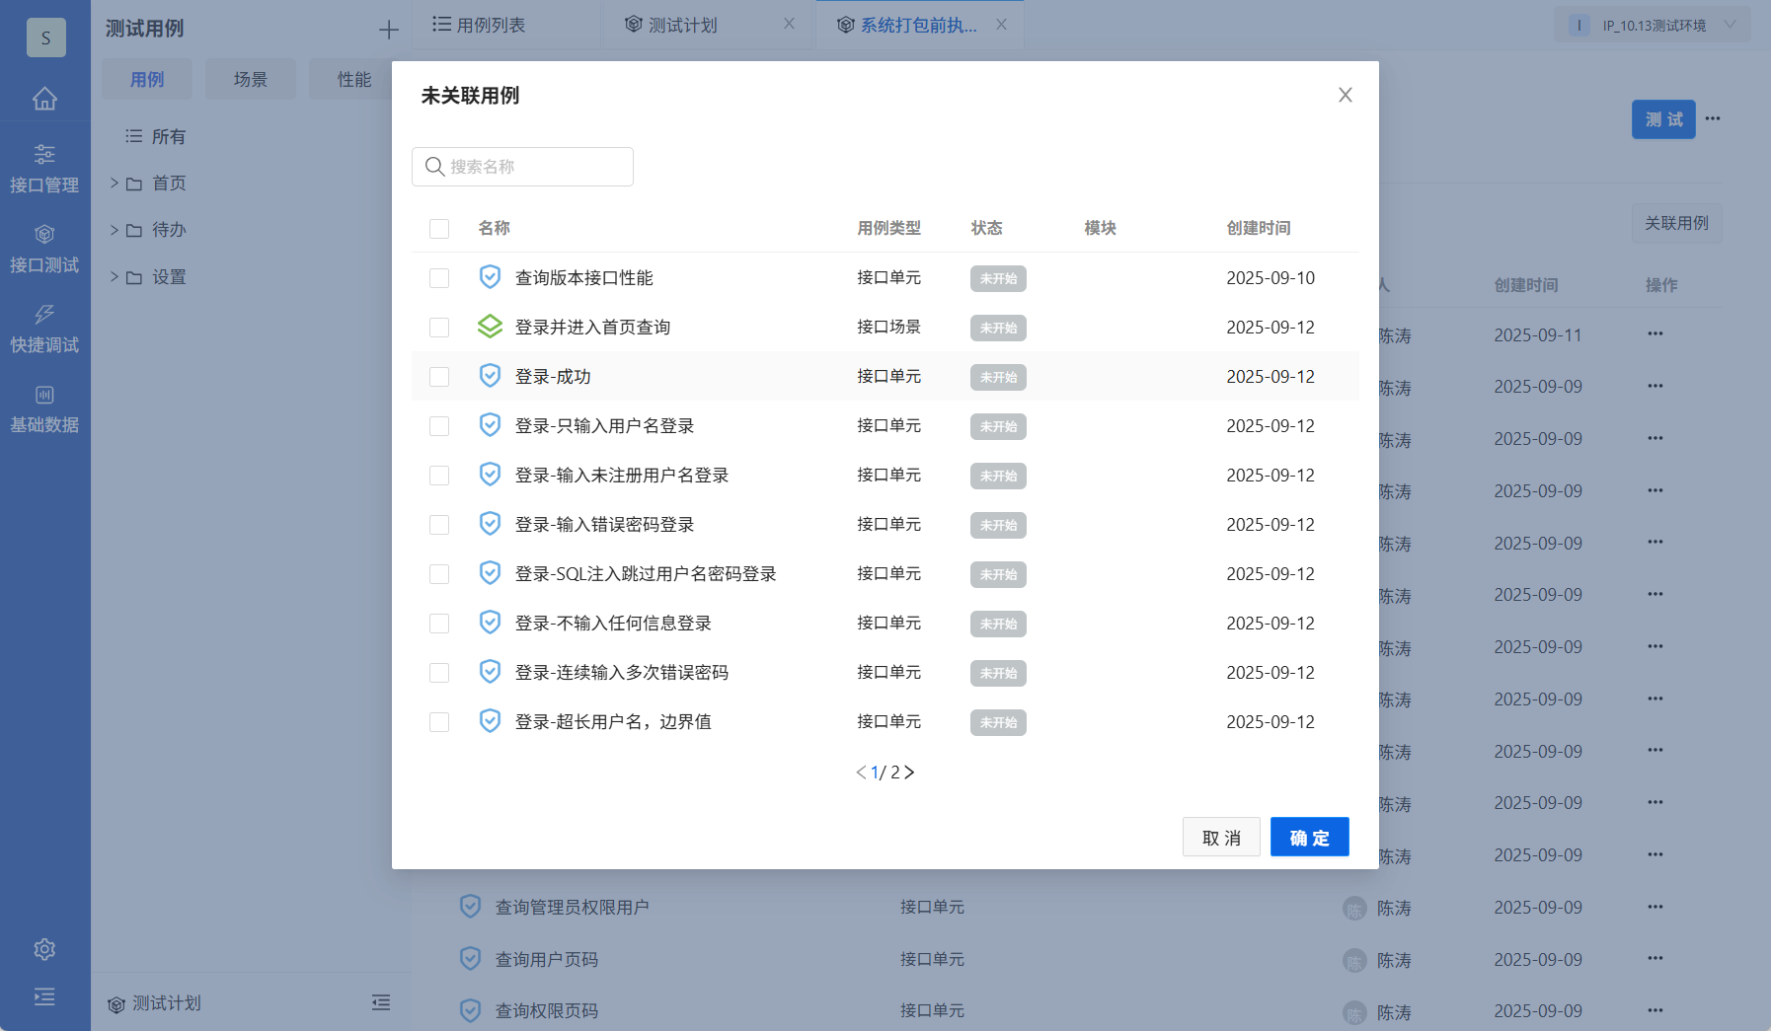Switch to the 场景 tab
This screenshot has height=1031, width=1771.
250,79
